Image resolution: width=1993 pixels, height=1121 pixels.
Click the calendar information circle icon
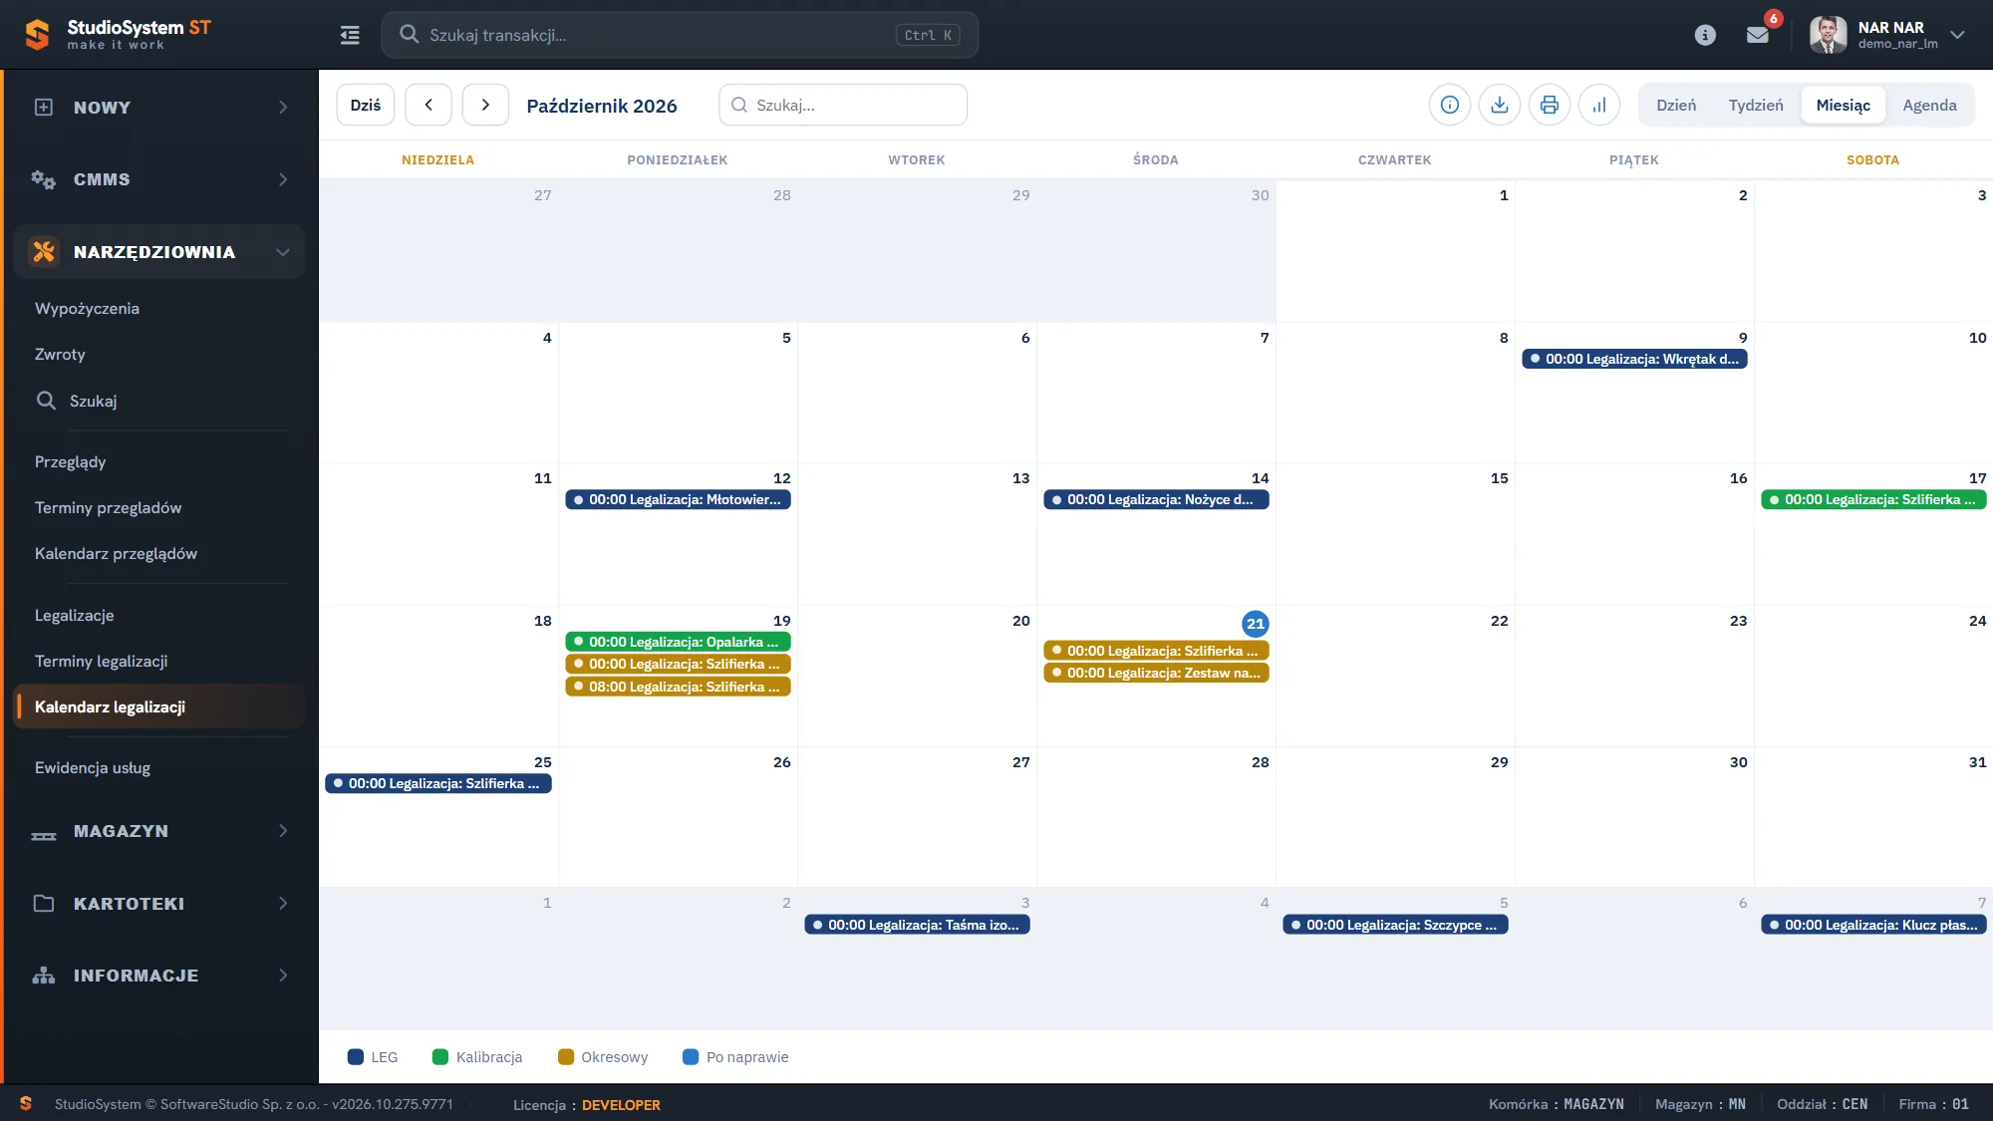[1450, 105]
